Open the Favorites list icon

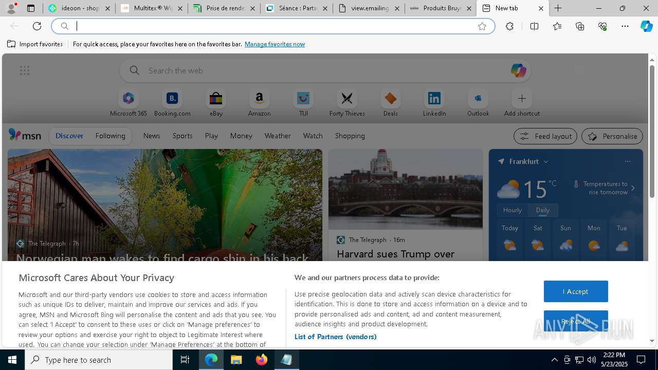557,26
